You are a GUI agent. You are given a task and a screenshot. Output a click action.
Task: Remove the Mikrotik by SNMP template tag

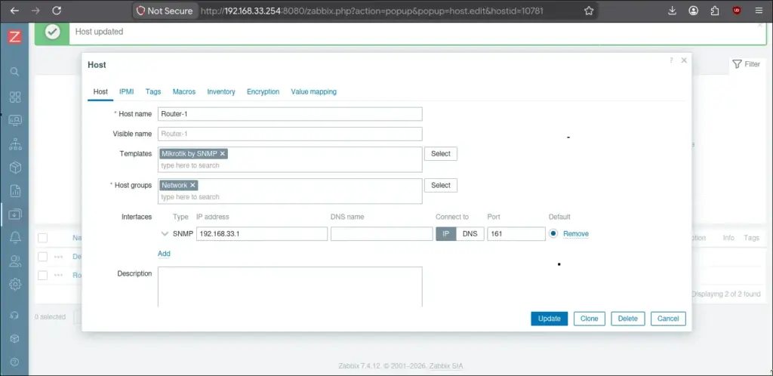[x=223, y=154]
